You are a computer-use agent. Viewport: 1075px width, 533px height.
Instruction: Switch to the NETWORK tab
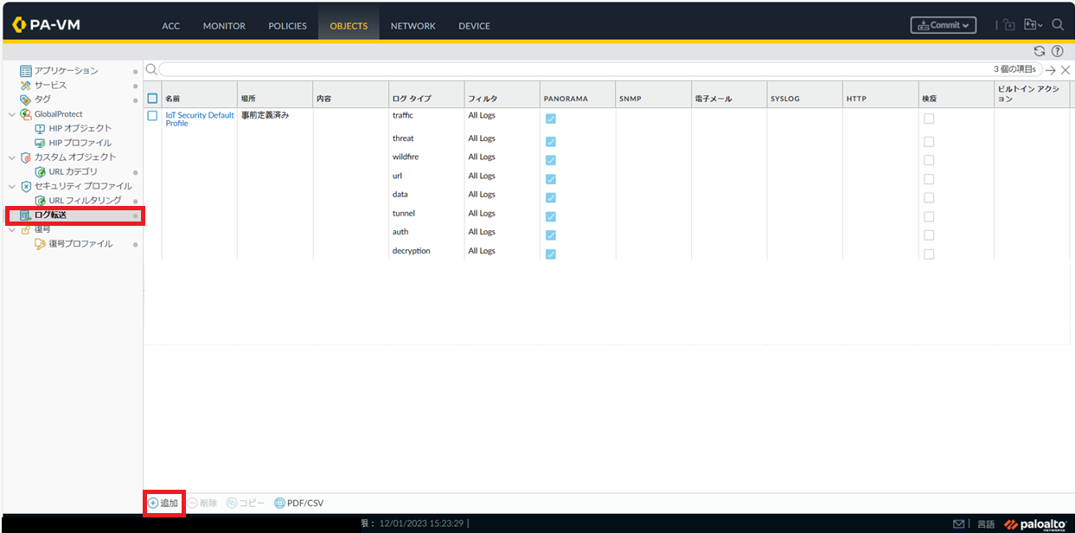(x=413, y=26)
